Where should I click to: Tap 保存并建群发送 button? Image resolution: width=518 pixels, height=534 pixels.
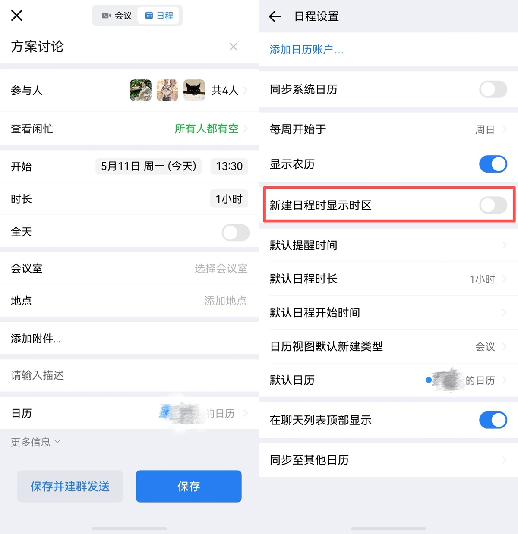point(70,486)
